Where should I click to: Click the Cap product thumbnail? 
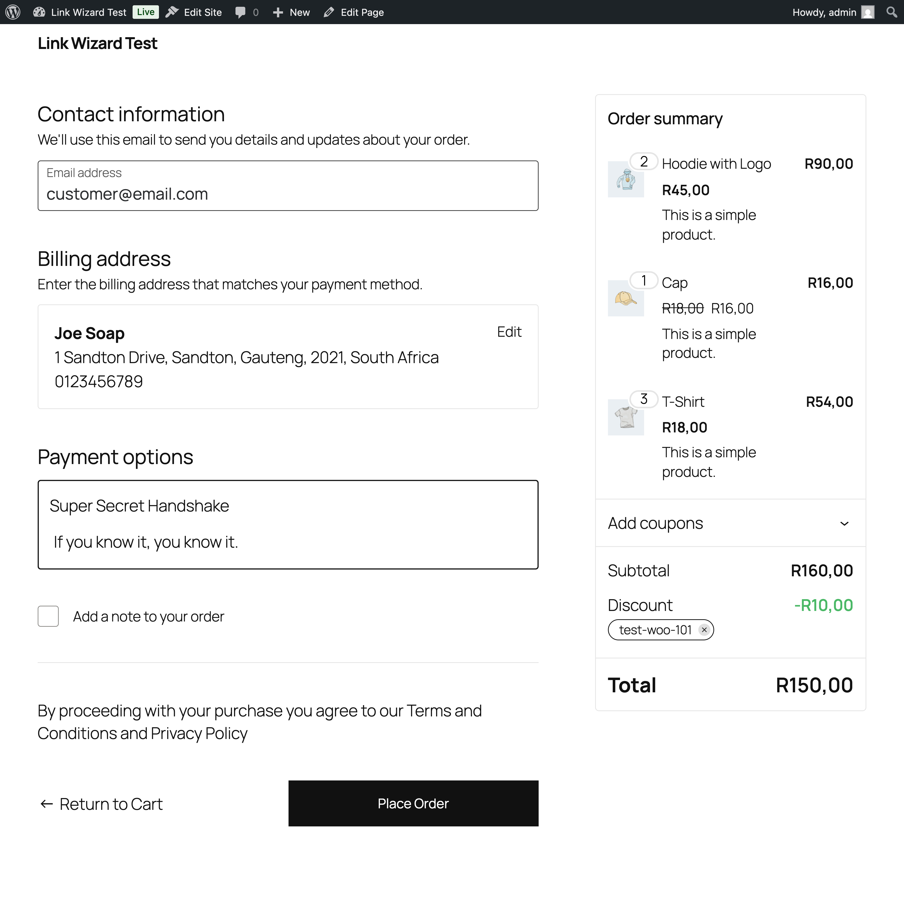tap(626, 298)
